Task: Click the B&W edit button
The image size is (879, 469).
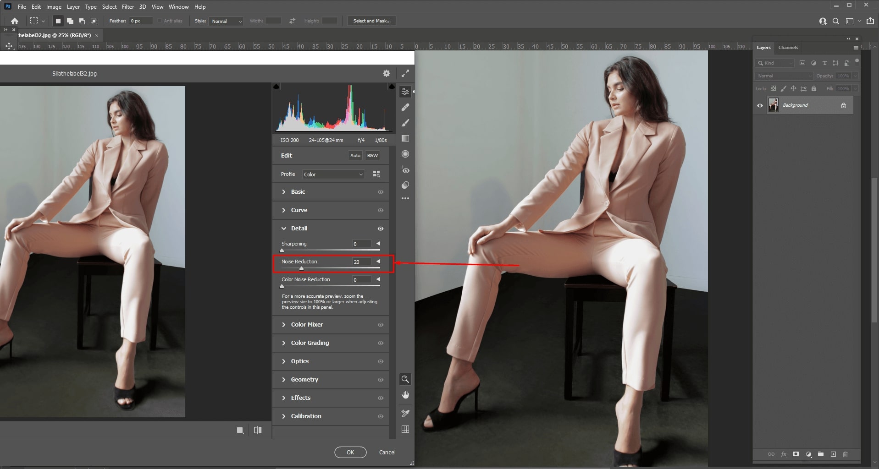Action: 372,155
